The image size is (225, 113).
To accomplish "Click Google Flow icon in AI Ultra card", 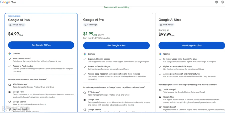I will click(160, 97).
